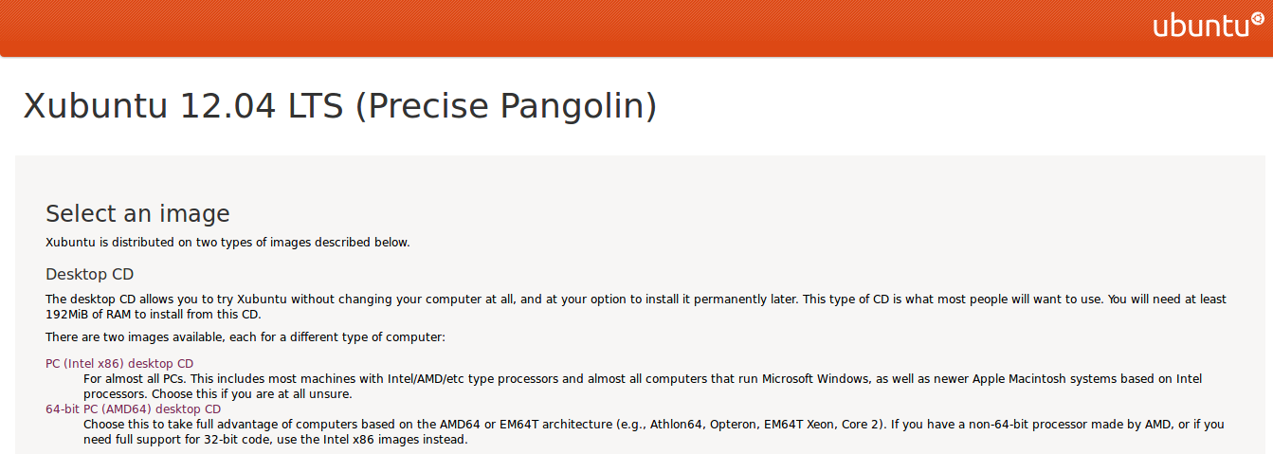
Task: Click the "Desktop CD" subheading
Action: point(90,275)
